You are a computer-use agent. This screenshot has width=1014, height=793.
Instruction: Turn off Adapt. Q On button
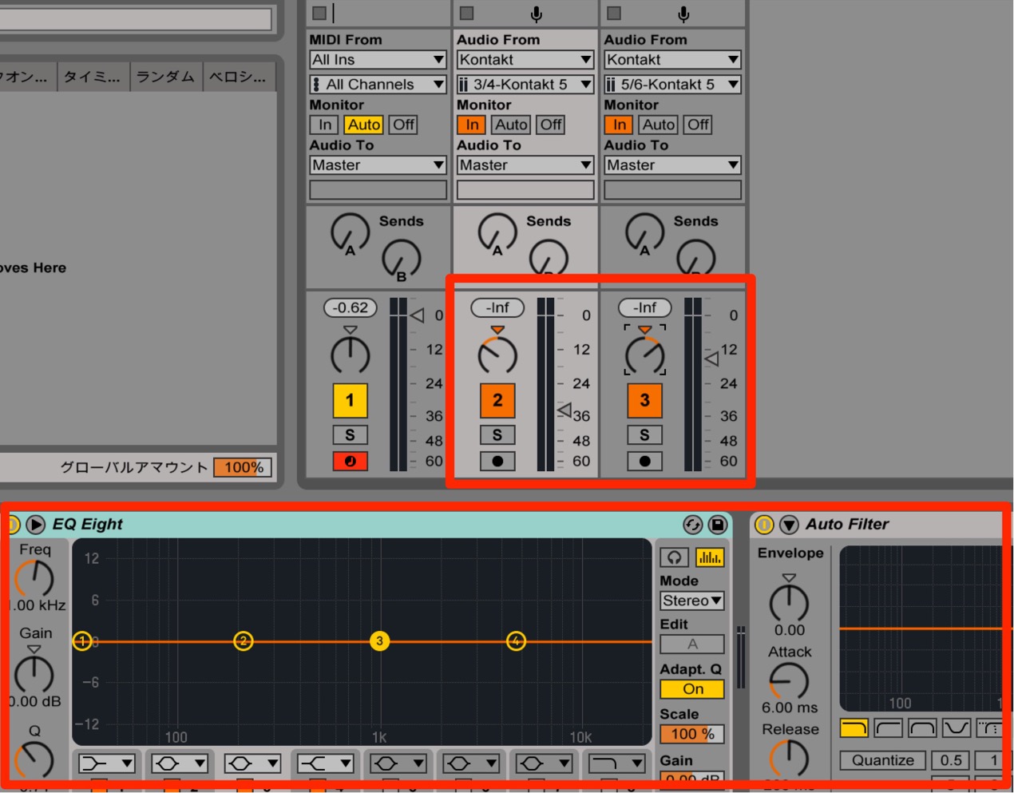692,689
